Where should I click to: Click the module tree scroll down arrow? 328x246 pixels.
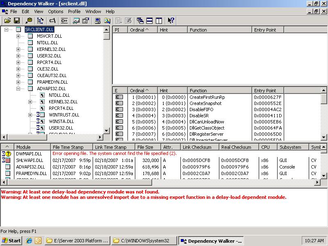(107, 131)
